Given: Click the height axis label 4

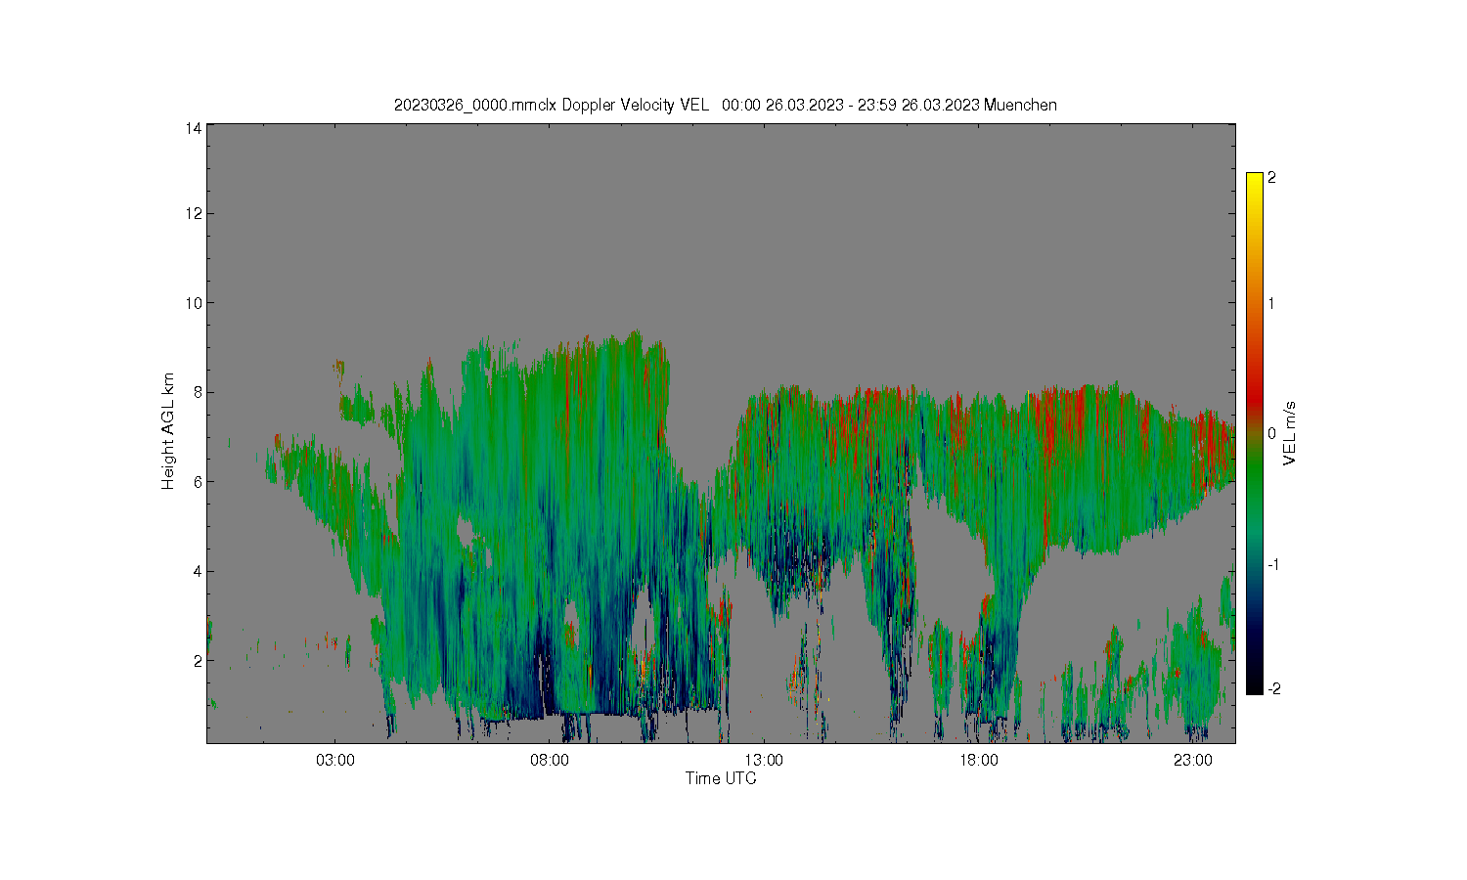Looking at the screenshot, I should 198,571.
